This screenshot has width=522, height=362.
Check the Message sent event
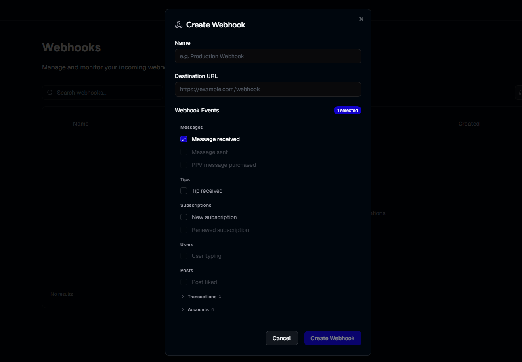coord(184,152)
